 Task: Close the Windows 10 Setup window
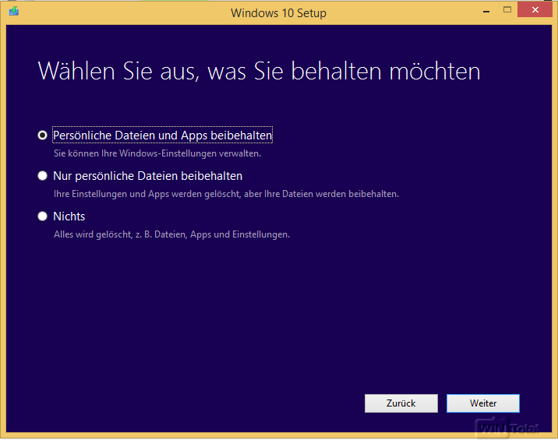pyautogui.click(x=535, y=9)
